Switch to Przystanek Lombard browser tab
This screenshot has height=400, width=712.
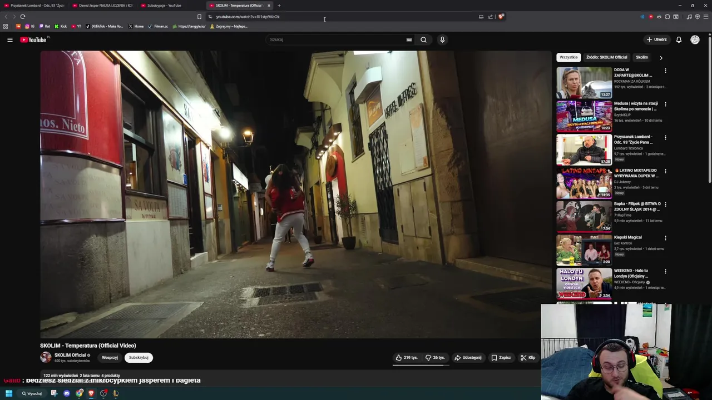coord(34,6)
